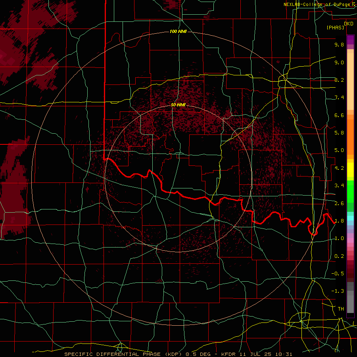Click the [PHAS] legend unit label
The image size is (357, 357).
point(335,27)
